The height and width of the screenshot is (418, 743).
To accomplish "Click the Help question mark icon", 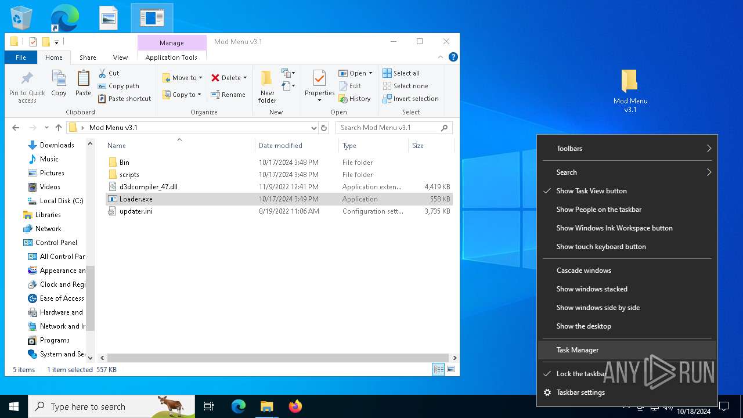I will [x=453, y=57].
